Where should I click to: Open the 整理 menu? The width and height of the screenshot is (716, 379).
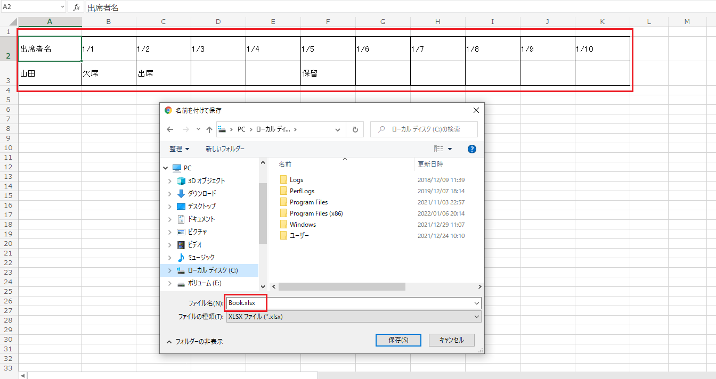point(179,149)
